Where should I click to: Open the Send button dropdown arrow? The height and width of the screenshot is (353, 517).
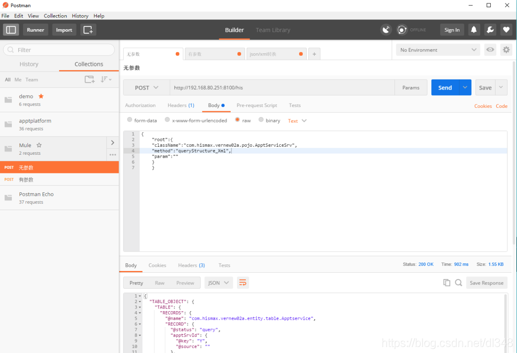coord(465,88)
